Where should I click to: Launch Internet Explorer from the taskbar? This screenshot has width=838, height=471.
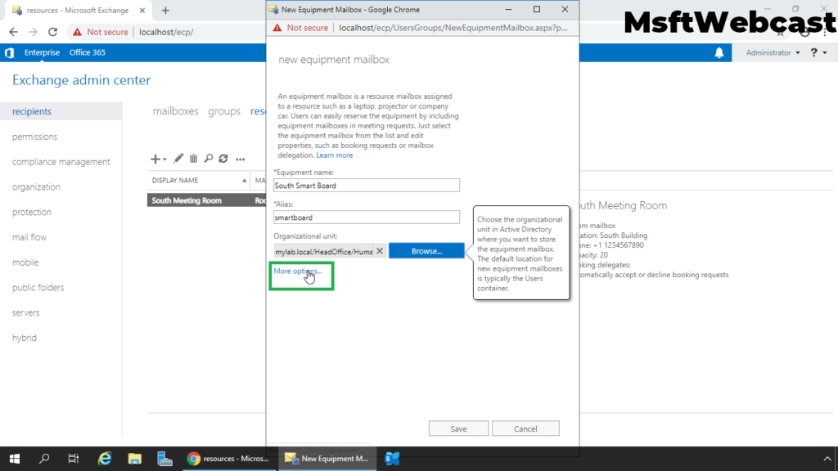104,459
